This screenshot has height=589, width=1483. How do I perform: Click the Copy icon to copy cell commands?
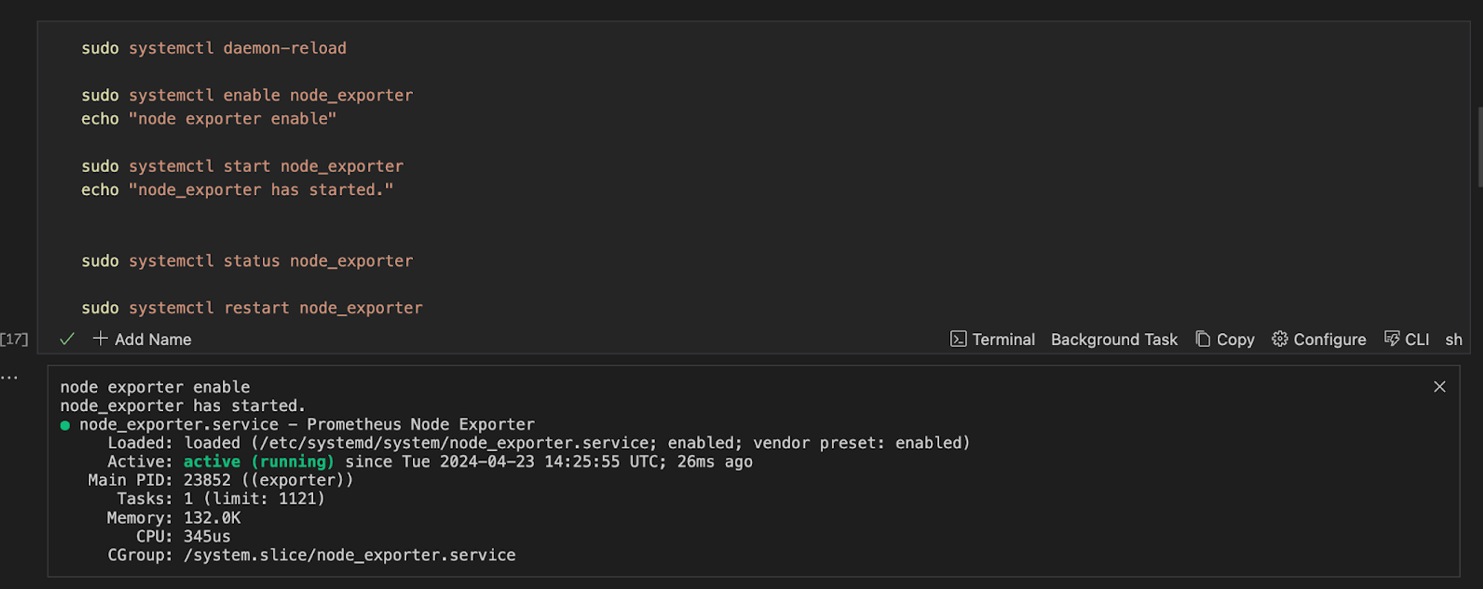pyautogui.click(x=1203, y=339)
